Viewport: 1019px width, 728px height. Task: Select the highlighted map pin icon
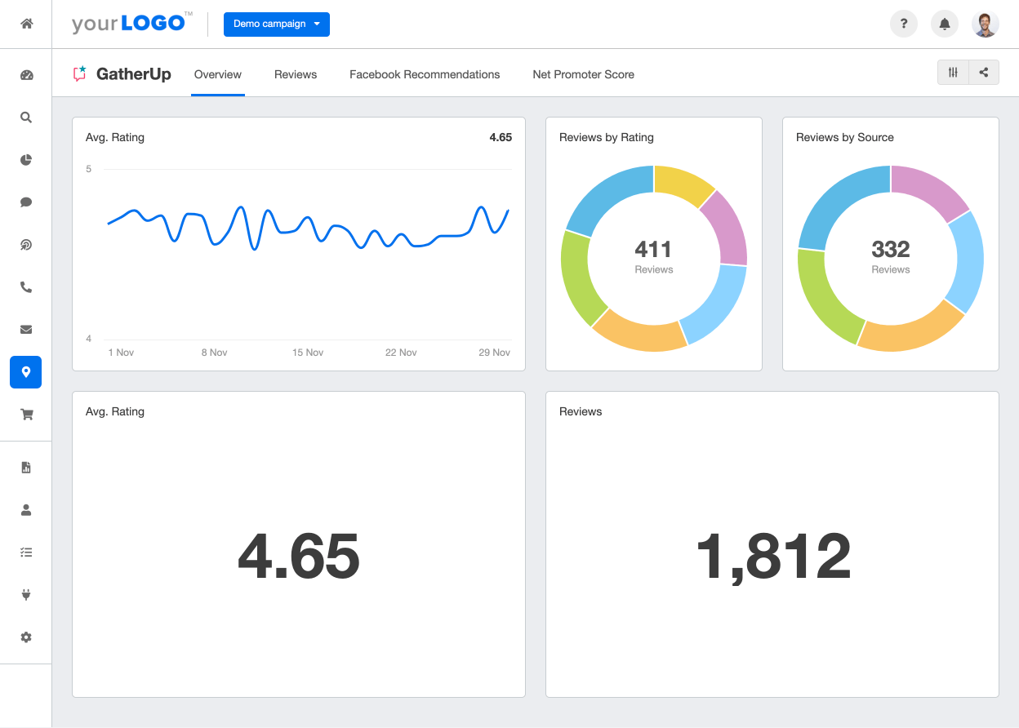pos(26,372)
